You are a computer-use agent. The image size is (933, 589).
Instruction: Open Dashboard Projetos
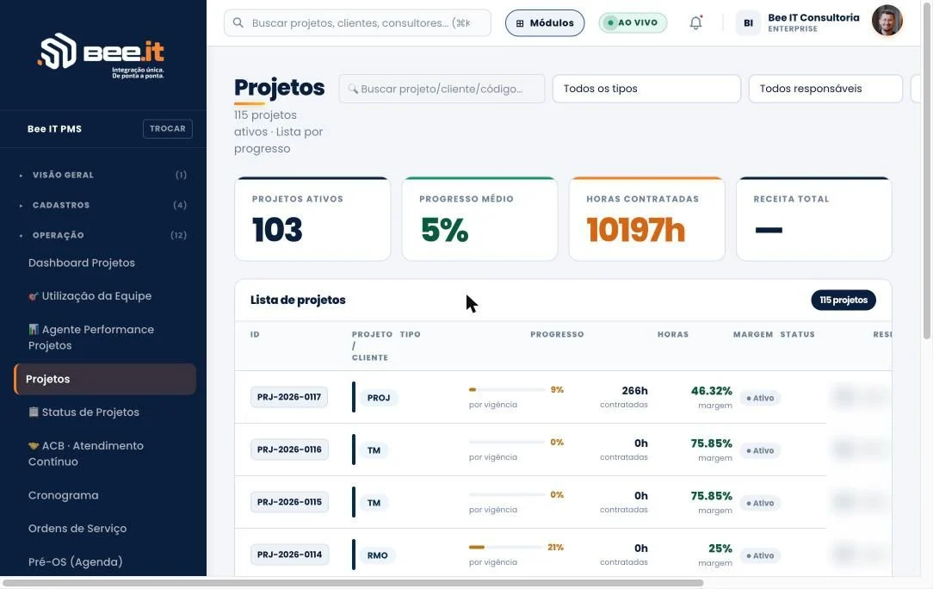pyautogui.click(x=82, y=263)
